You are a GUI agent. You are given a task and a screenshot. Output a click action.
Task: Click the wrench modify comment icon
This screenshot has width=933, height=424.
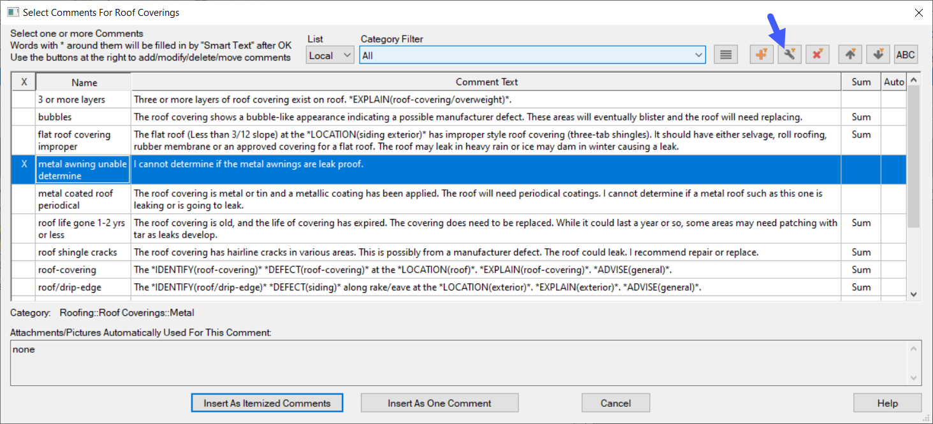[789, 55]
